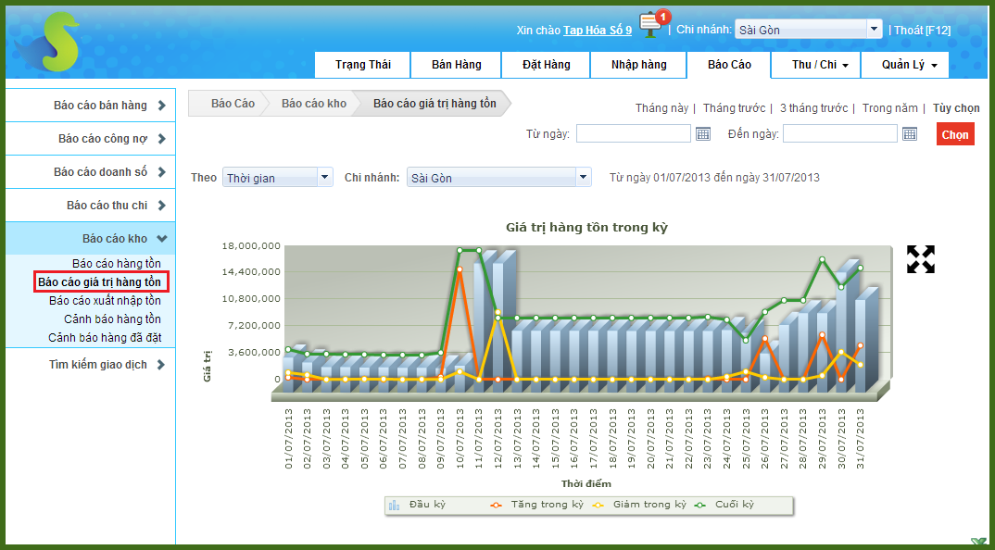This screenshot has width=995, height=550.
Task: Open Báo cáo giá trị hàng tồn report
Action: coord(101,281)
